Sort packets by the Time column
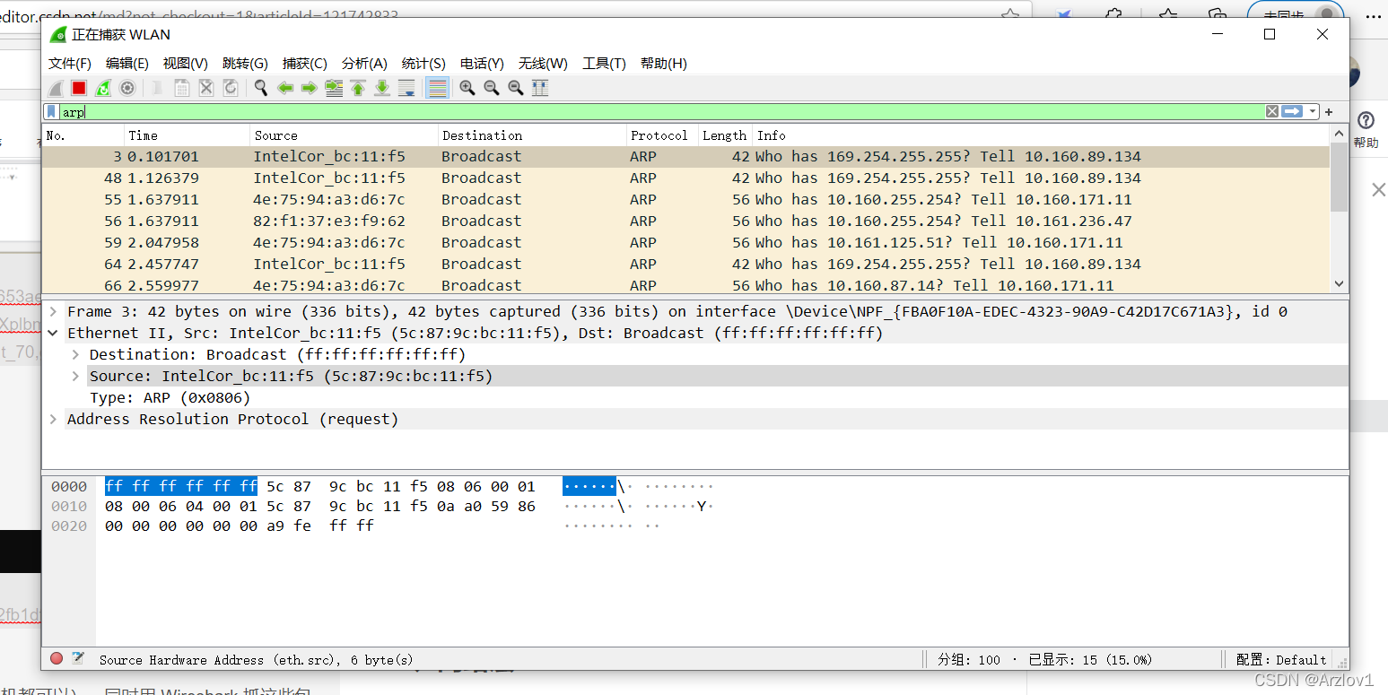The image size is (1388, 695). coord(187,135)
